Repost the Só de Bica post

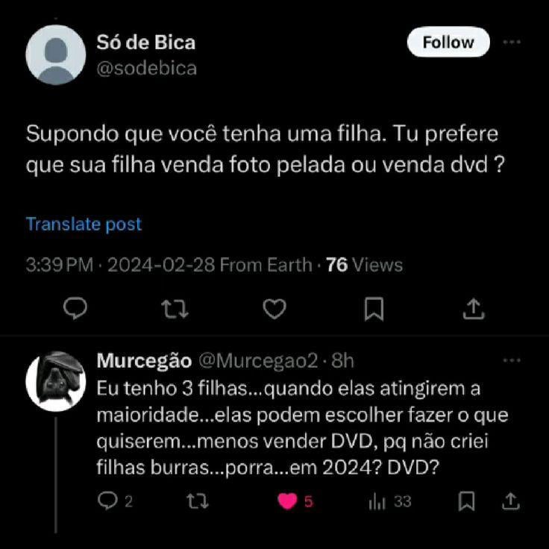click(175, 309)
